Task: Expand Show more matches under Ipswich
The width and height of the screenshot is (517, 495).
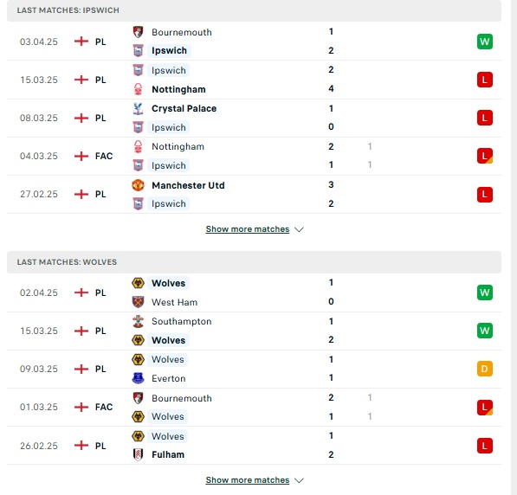Action: pyautogui.click(x=248, y=229)
